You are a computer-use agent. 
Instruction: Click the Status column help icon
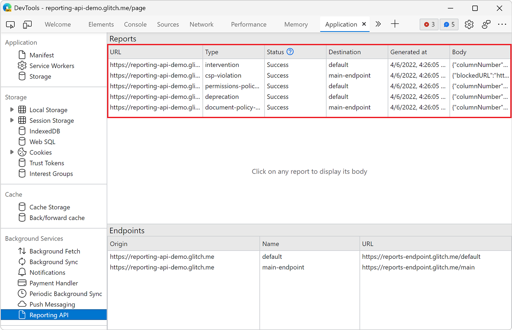pyautogui.click(x=290, y=52)
